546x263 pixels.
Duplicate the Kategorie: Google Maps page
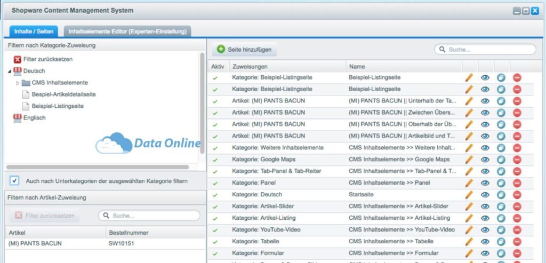pyautogui.click(x=501, y=160)
